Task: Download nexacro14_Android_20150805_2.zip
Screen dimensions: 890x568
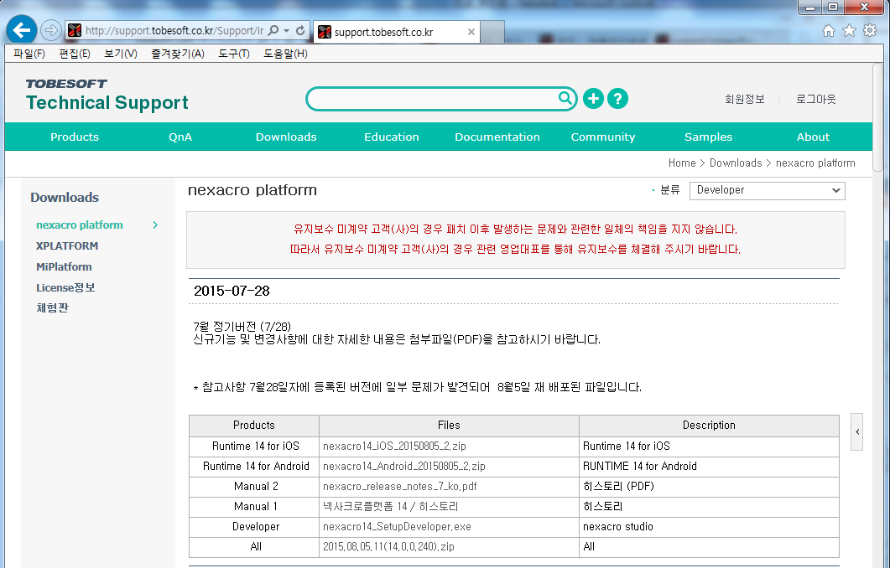Action: coord(404,467)
